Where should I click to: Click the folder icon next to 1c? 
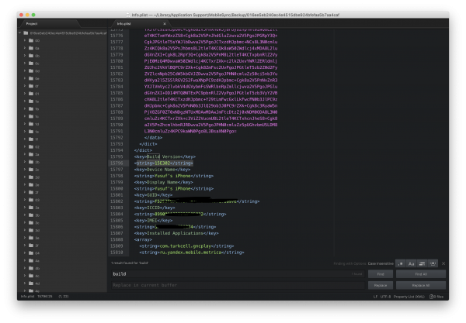click(31, 116)
